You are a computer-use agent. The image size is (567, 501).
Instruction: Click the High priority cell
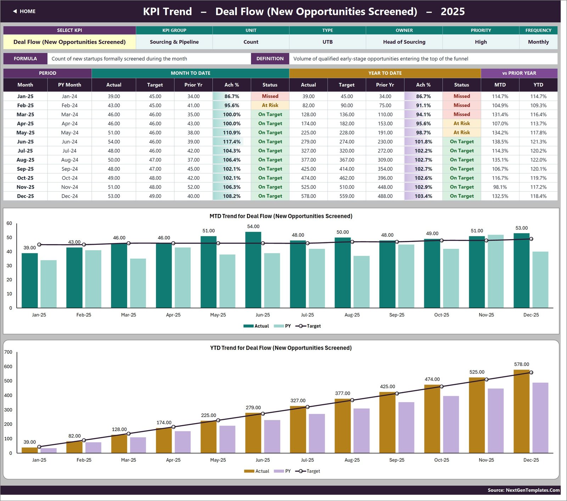click(x=481, y=42)
